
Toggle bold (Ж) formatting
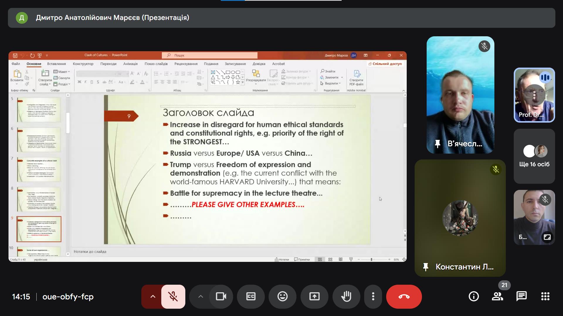(79, 82)
